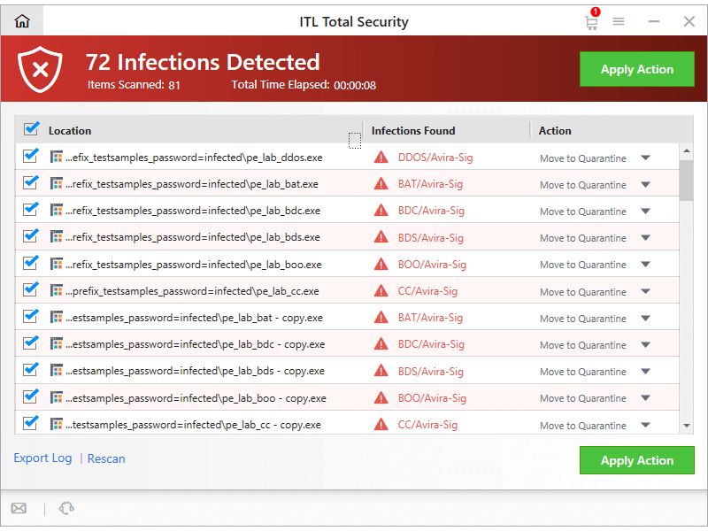Click file icon for pe_lab_bdc.exe row

click(x=56, y=211)
